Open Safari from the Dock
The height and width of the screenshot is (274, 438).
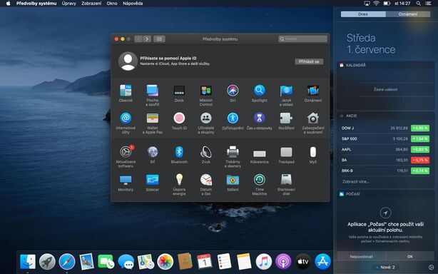click(67, 262)
